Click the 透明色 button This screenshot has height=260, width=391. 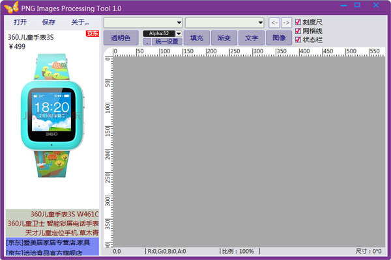pos(121,38)
